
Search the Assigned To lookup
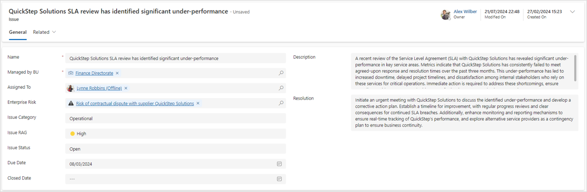pos(281,88)
